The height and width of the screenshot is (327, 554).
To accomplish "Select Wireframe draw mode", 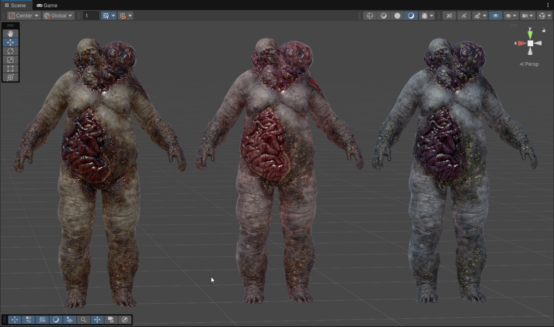I will [x=370, y=16].
